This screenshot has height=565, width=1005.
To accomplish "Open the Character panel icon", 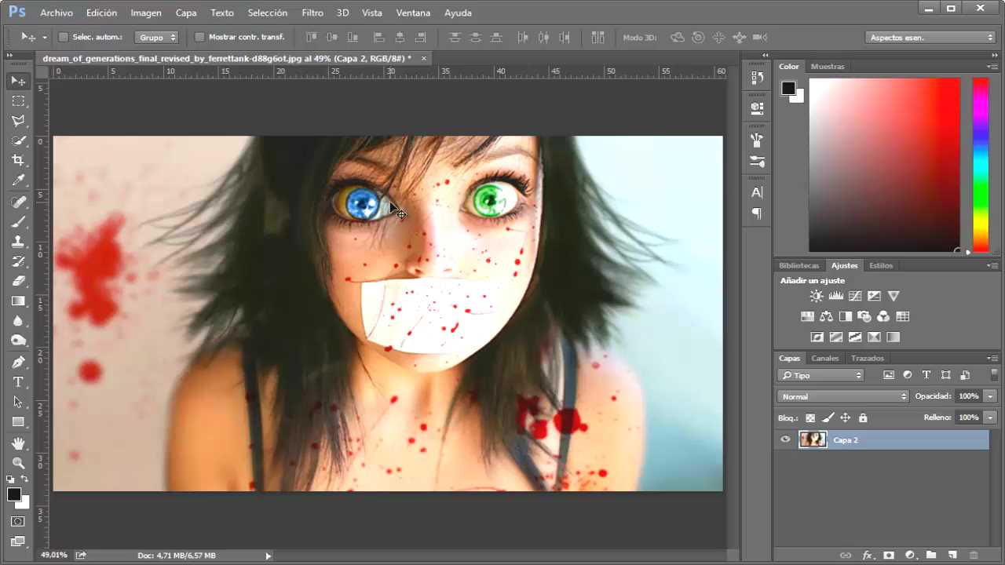I will click(757, 192).
